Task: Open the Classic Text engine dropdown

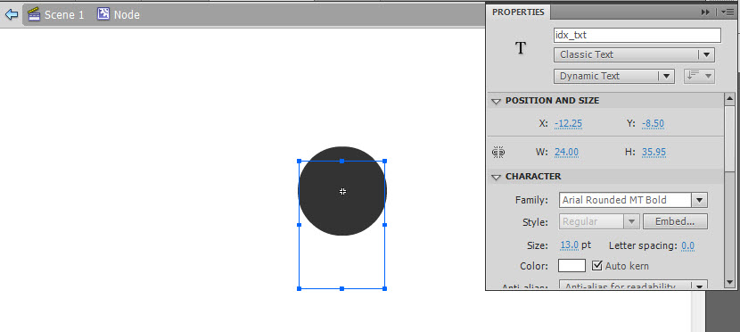Action: [634, 54]
